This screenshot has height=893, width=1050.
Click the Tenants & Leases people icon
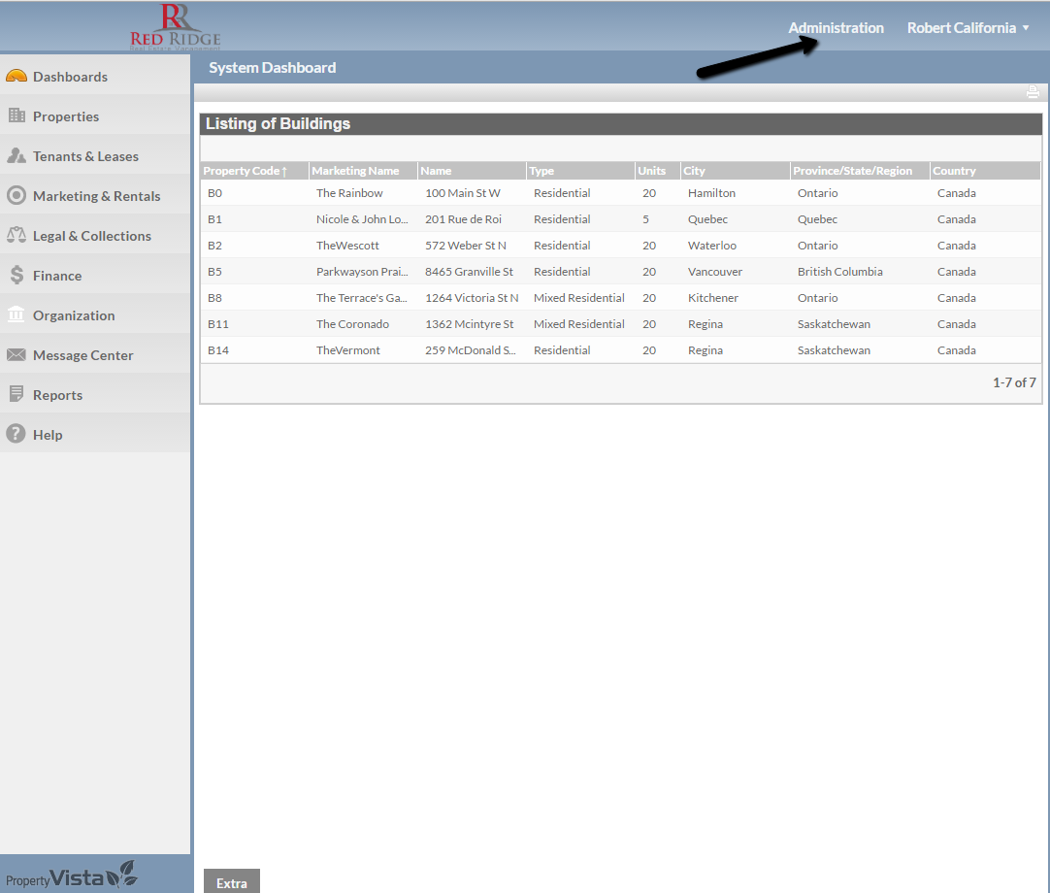pos(16,156)
